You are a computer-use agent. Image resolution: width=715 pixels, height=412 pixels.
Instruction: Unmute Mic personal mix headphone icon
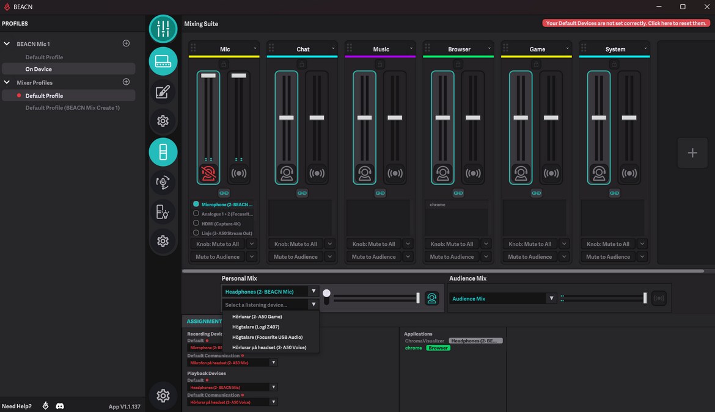pos(208,173)
